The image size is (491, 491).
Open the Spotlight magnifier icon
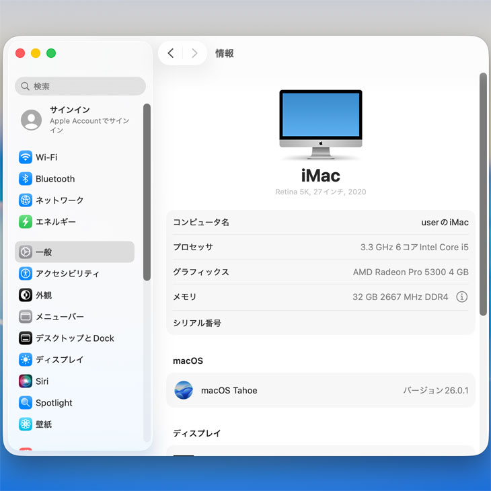[x=26, y=403]
